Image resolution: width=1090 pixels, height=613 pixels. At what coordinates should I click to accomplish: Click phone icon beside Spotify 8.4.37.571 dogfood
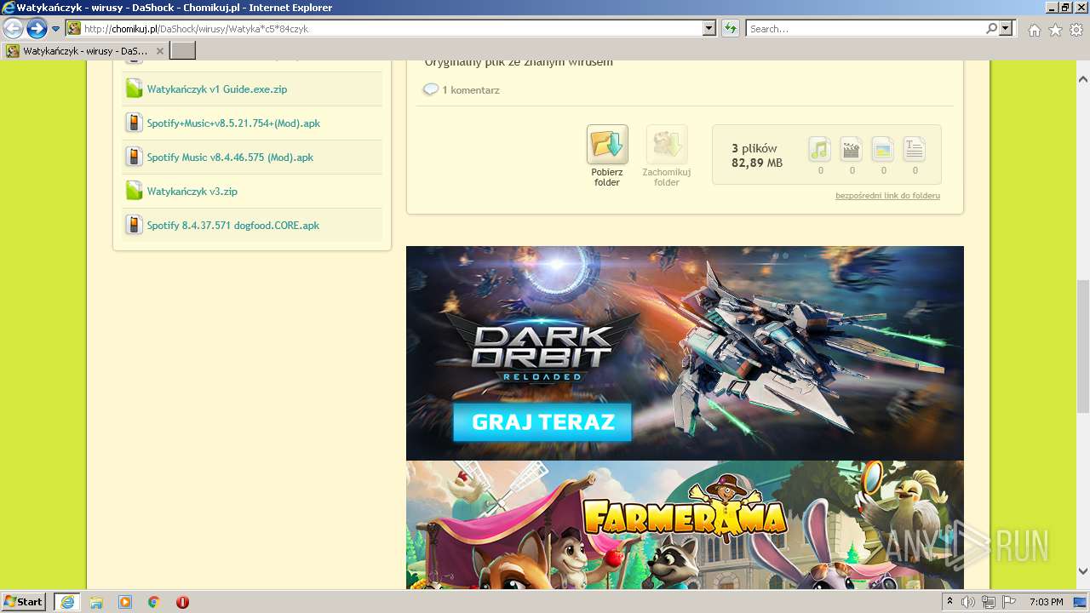coord(134,225)
